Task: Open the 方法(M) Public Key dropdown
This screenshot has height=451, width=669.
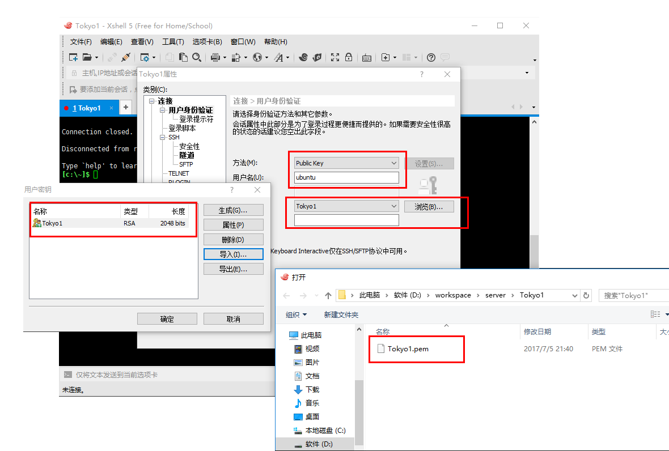Action: 346,163
